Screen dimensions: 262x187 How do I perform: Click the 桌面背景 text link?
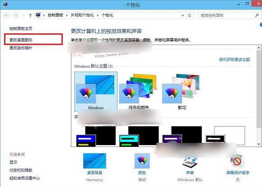point(94,173)
